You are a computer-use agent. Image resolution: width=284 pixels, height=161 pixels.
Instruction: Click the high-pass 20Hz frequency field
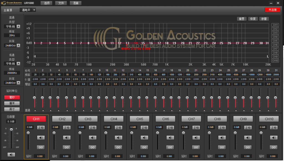[12, 35]
